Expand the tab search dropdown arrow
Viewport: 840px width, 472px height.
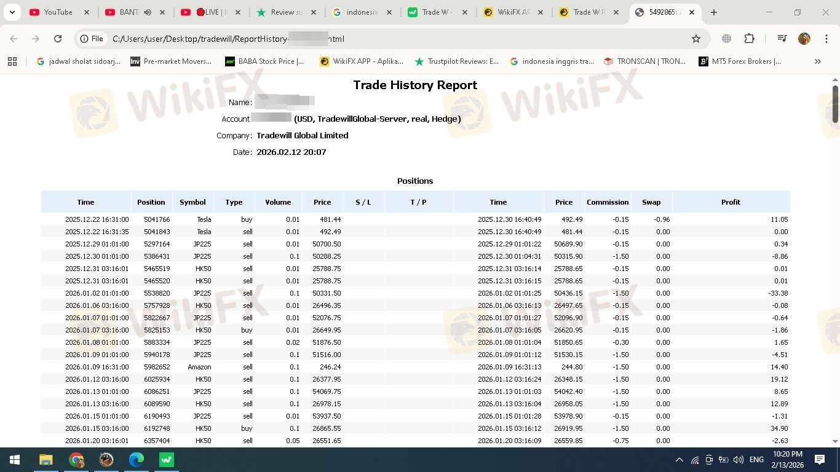click(x=12, y=12)
